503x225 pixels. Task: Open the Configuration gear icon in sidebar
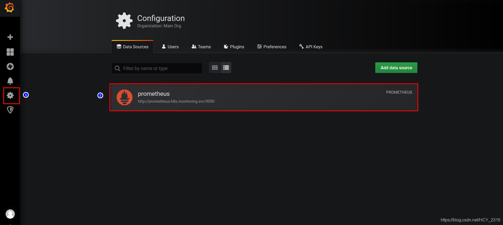point(10,95)
